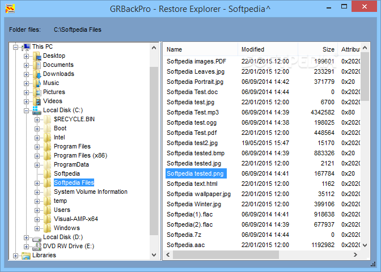This screenshot has height=272, width=381.
Task: Select Softpedia Leaves.jpg file
Action: 196,71
